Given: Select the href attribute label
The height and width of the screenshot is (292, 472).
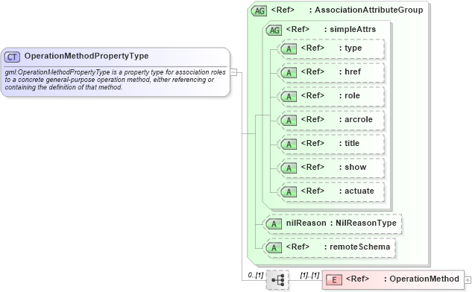Looking at the screenshot, I should [353, 72].
